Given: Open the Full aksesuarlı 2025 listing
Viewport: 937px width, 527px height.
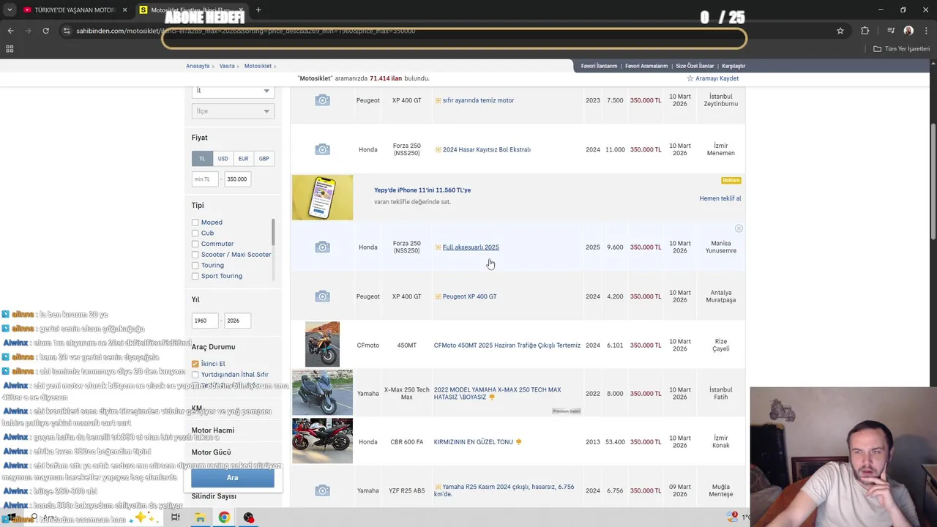Looking at the screenshot, I should tap(471, 247).
